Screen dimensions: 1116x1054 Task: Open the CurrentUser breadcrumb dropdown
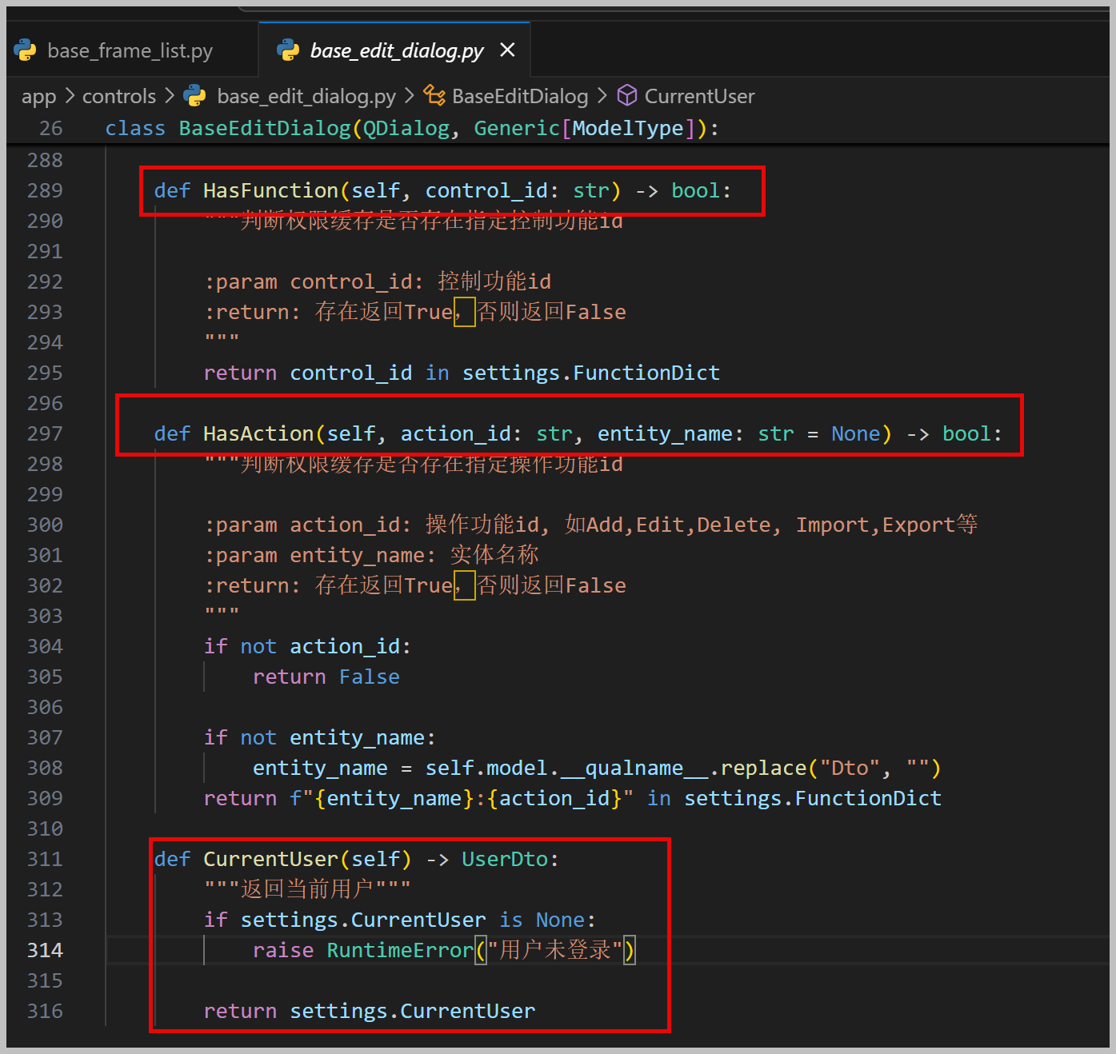[699, 97]
